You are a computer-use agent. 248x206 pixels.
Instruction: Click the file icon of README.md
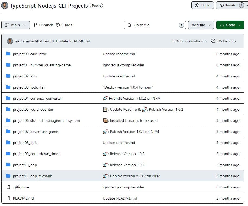(x=8, y=198)
